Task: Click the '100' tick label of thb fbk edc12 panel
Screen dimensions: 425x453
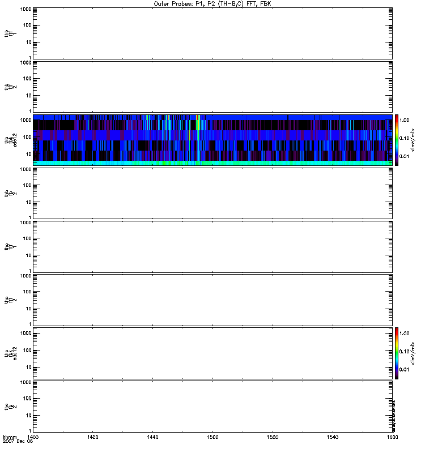Action: tap(27, 137)
